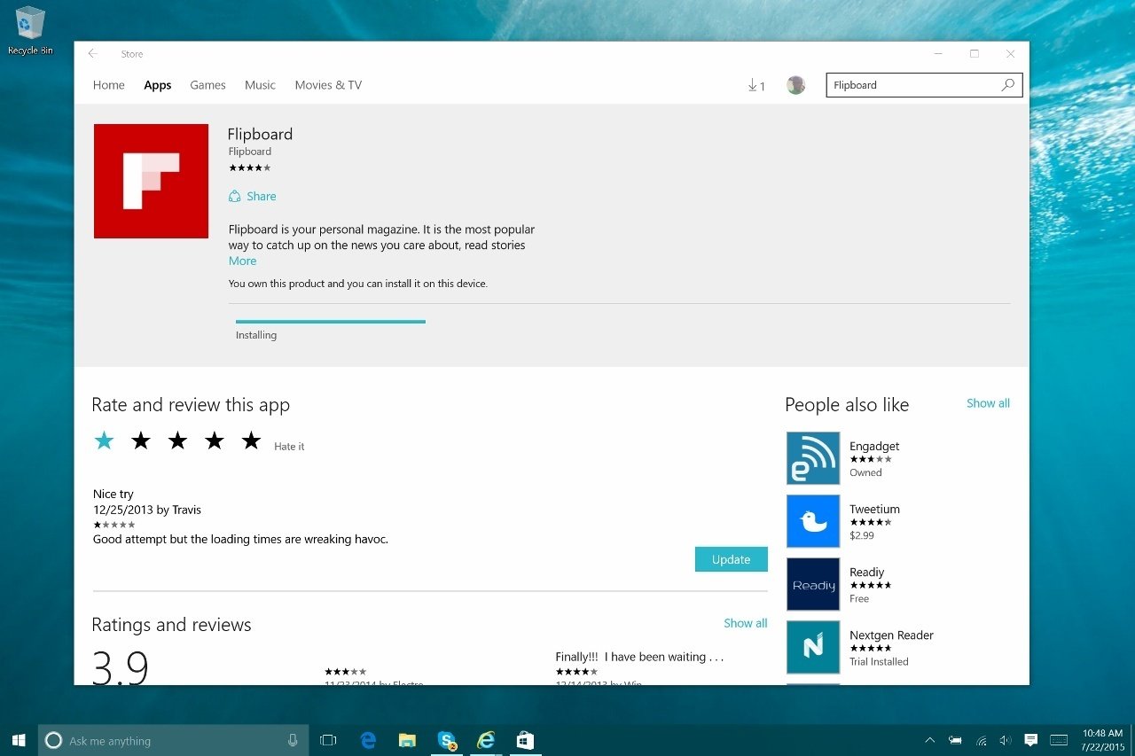Click the Installing progress bar

tap(331, 322)
